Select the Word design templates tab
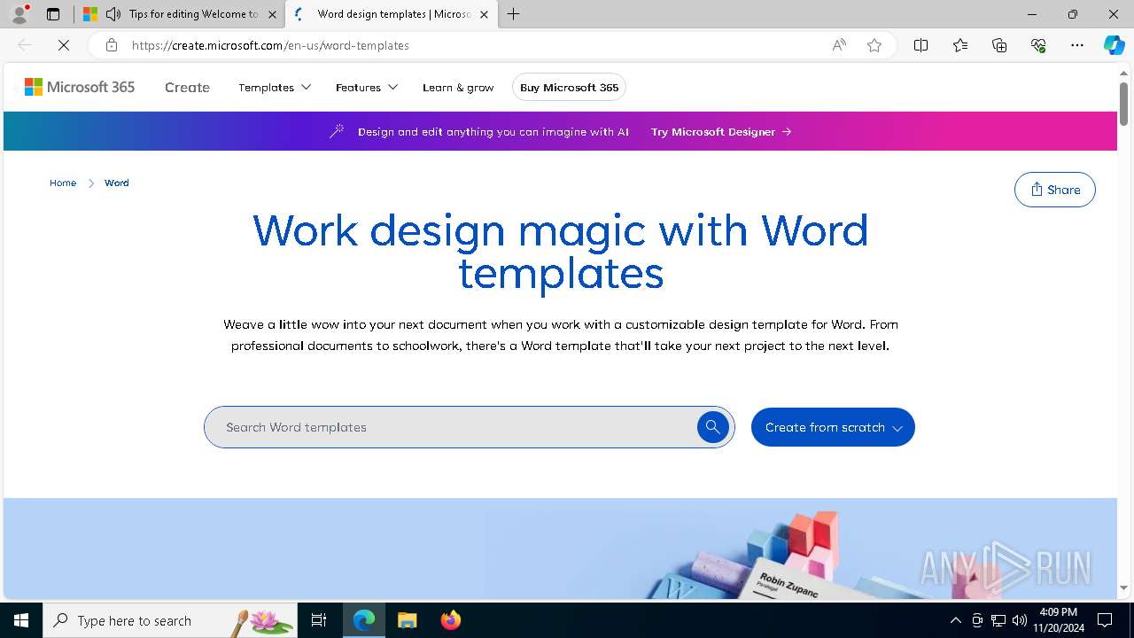1134x638 pixels. [x=392, y=14]
